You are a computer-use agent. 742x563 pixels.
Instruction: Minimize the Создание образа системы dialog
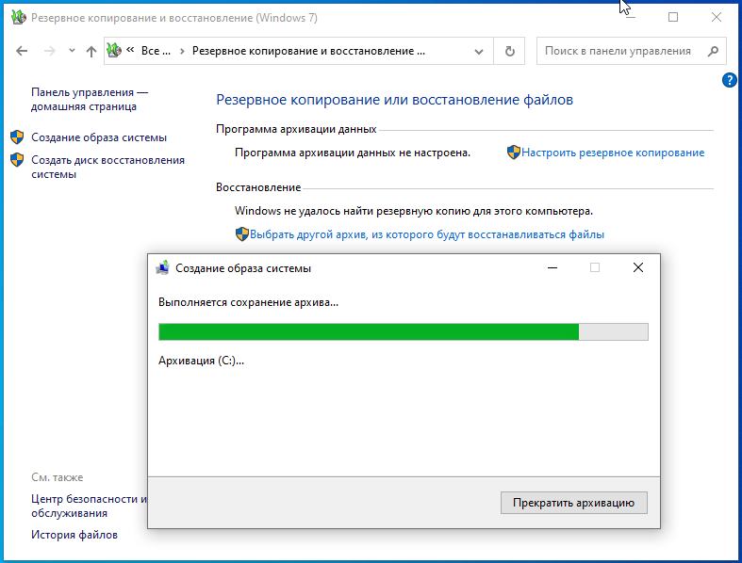tap(552, 267)
